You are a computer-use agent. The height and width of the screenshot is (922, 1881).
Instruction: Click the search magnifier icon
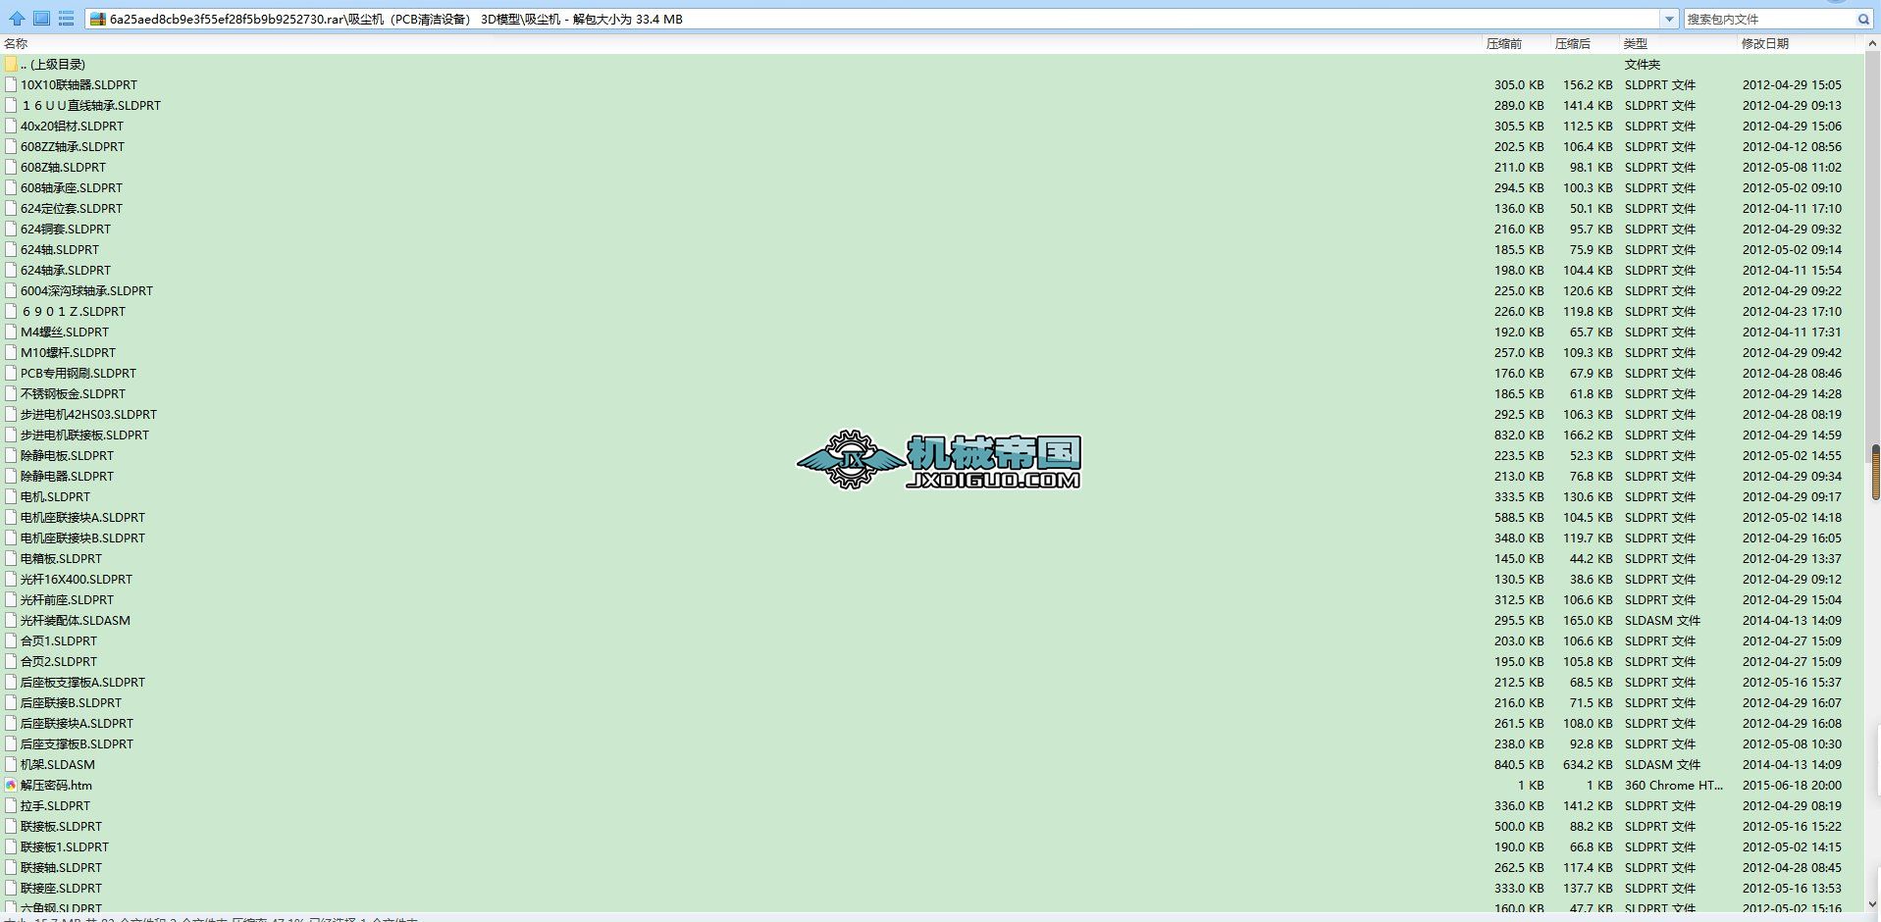[x=1863, y=19]
